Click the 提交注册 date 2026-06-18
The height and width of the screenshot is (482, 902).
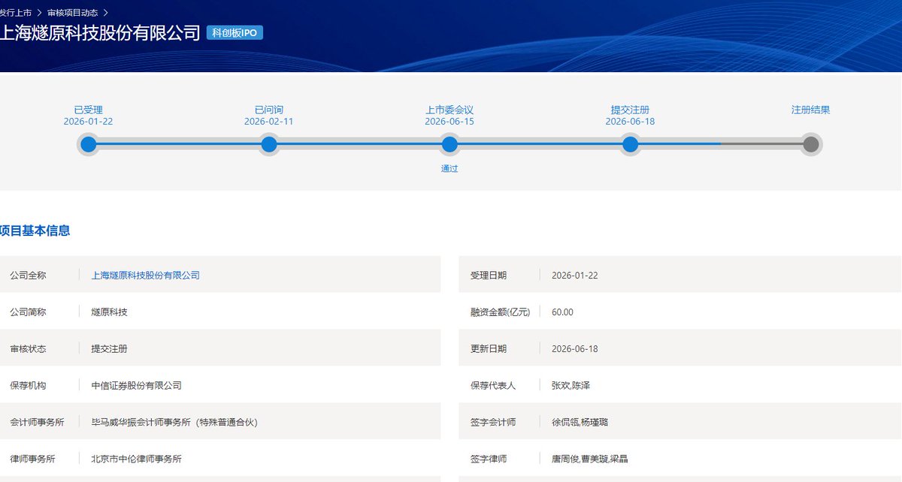pos(630,122)
